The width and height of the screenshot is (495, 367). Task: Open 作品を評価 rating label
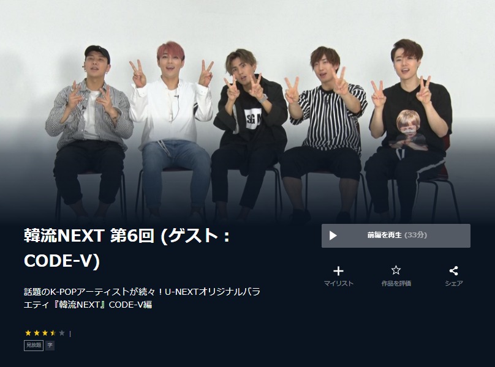click(x=396, y=283)
